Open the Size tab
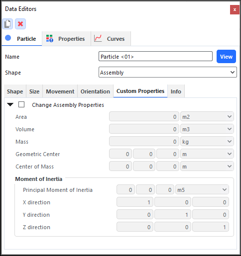This screenshot has width=241, height=256. point(34,91)
